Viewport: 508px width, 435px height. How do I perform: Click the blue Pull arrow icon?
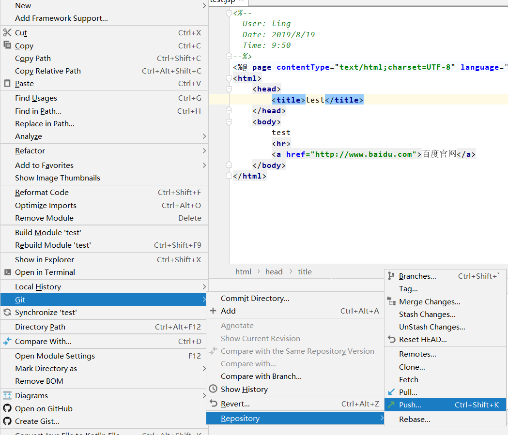[x=391, y=392]
